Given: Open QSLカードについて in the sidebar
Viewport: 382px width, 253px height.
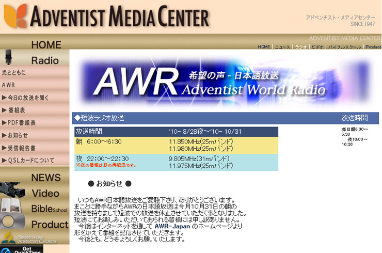Looking at the screenshot, I should click(28, 161).
